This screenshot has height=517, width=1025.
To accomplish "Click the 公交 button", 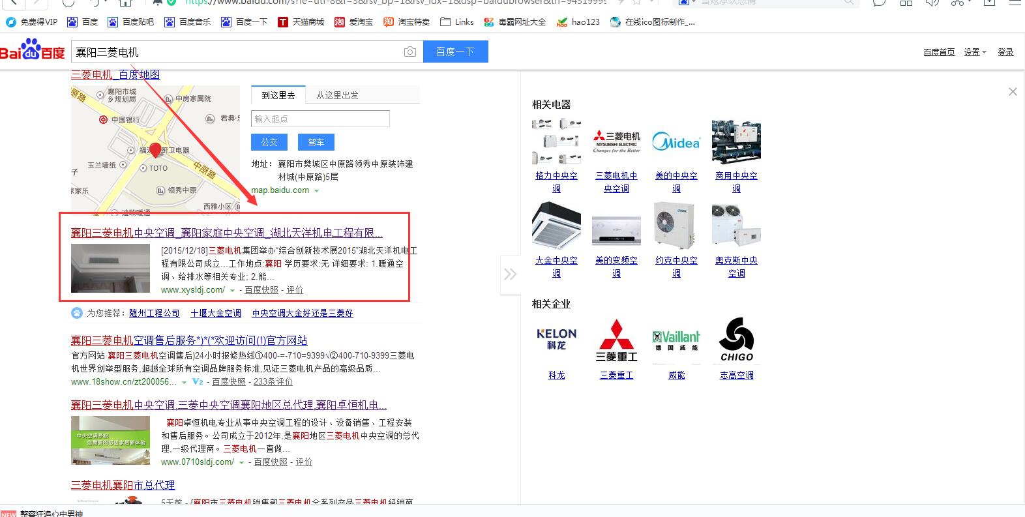I will [x=269, y=142].
